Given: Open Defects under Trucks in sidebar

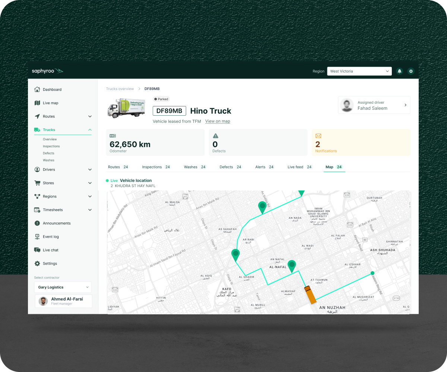Looking at the screenshot, I should 48,153.
